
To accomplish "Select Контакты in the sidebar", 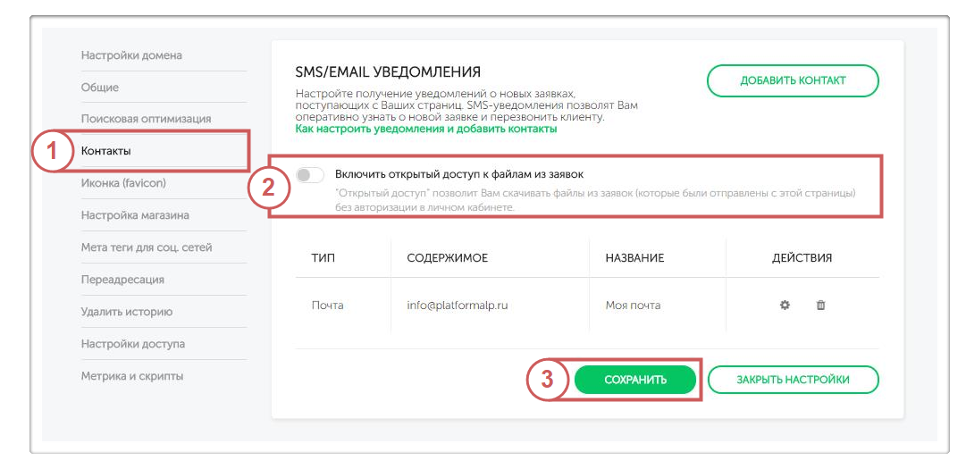I will click(x=106, y=151).
